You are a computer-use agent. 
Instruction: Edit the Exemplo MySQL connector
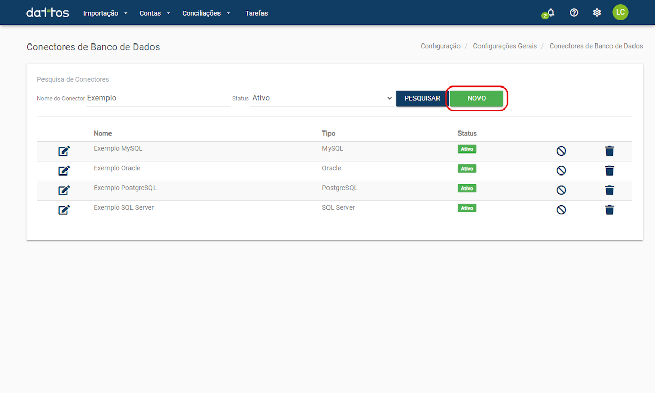(64, 151)
